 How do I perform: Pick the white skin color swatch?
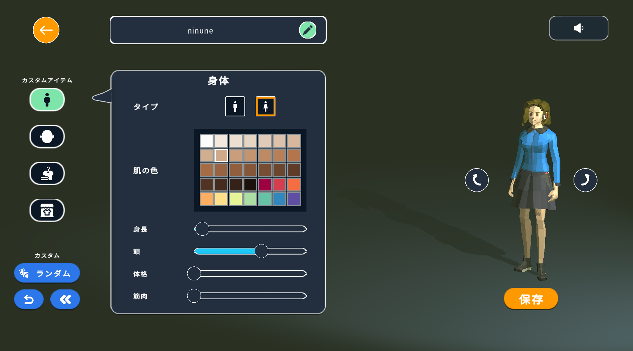(x=207, y=141)
